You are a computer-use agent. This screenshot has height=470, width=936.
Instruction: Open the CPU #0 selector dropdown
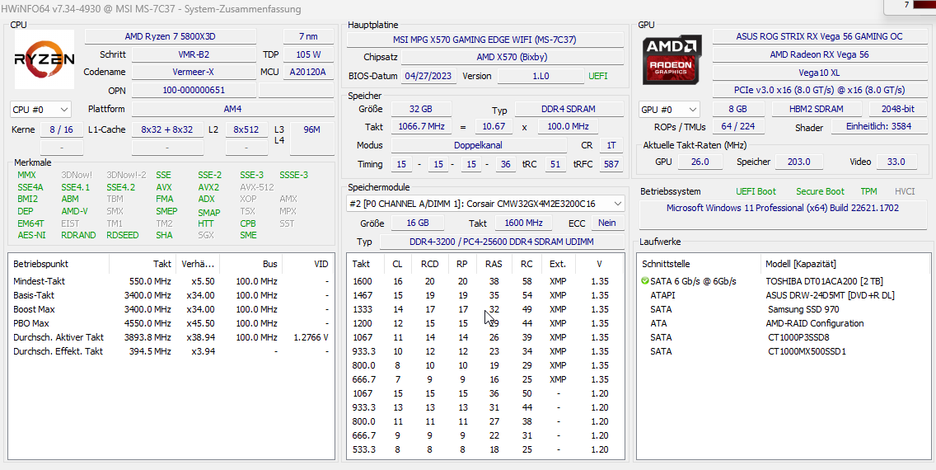[x=40, y=110]
